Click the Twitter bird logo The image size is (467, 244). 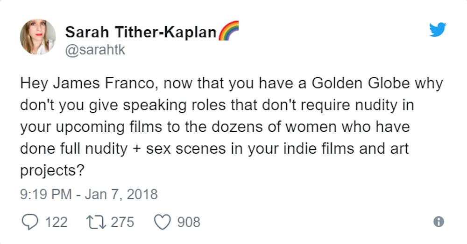(437, 30)
